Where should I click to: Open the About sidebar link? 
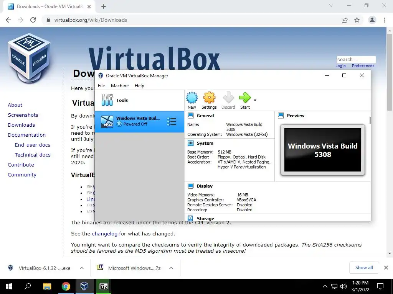coord(15,105)
